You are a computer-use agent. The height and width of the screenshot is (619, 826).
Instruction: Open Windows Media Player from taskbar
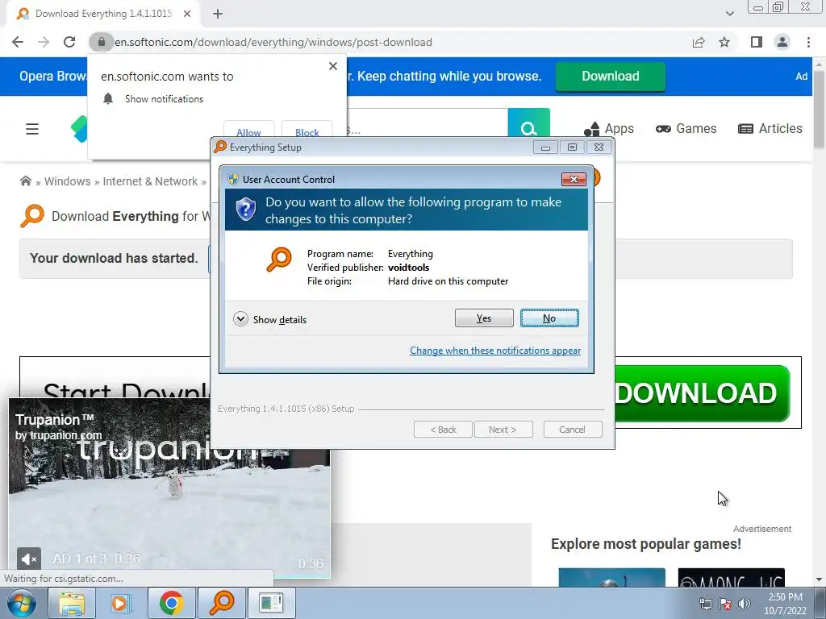pyautogui.click(x=120, y=603)
